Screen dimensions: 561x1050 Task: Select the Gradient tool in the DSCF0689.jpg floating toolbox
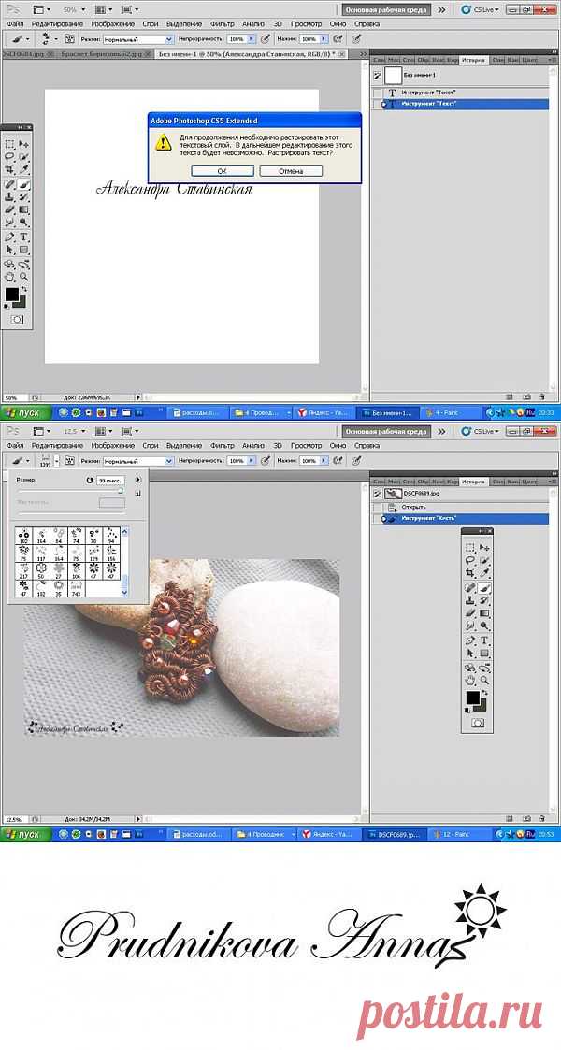[484, 613]
